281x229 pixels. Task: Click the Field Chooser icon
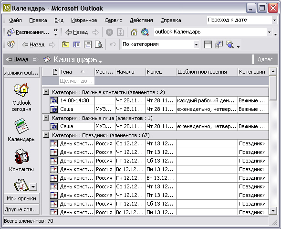click(219, 44)
